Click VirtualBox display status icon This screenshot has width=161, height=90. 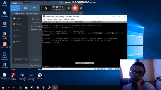(109, 69)
